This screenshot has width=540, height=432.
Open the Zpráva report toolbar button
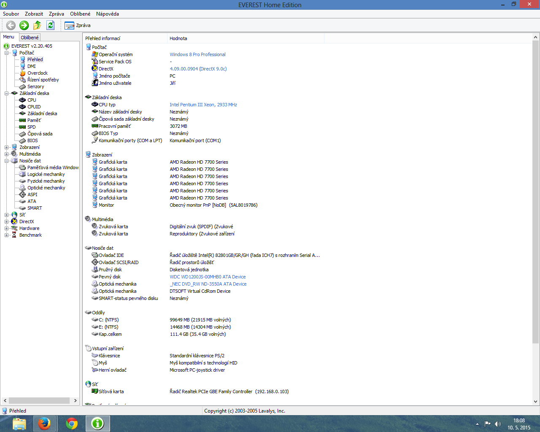[x=78, y=25]
